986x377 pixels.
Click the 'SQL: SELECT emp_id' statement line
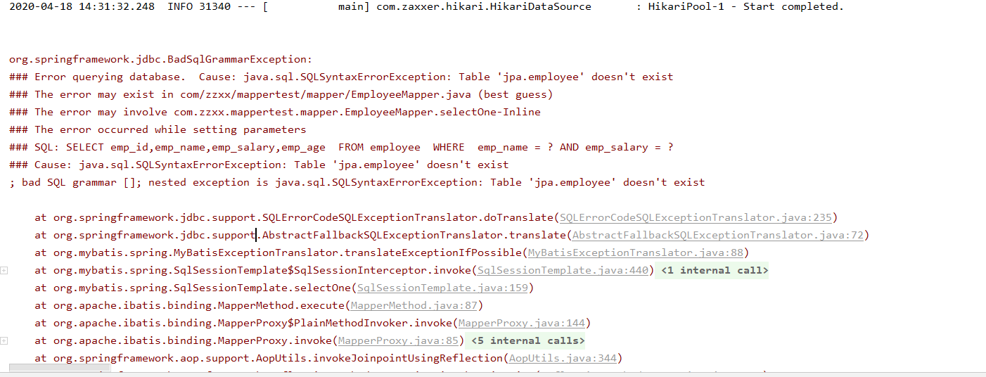[x=341, y=147]
